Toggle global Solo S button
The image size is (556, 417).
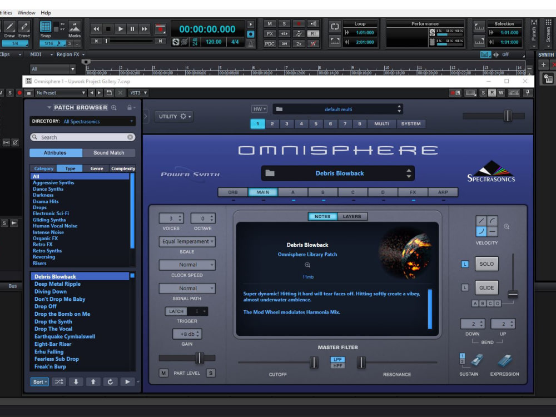(x=284, y=24)
